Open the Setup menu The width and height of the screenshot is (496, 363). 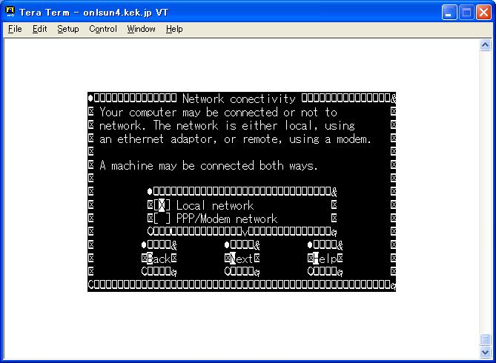click(68, 29)
